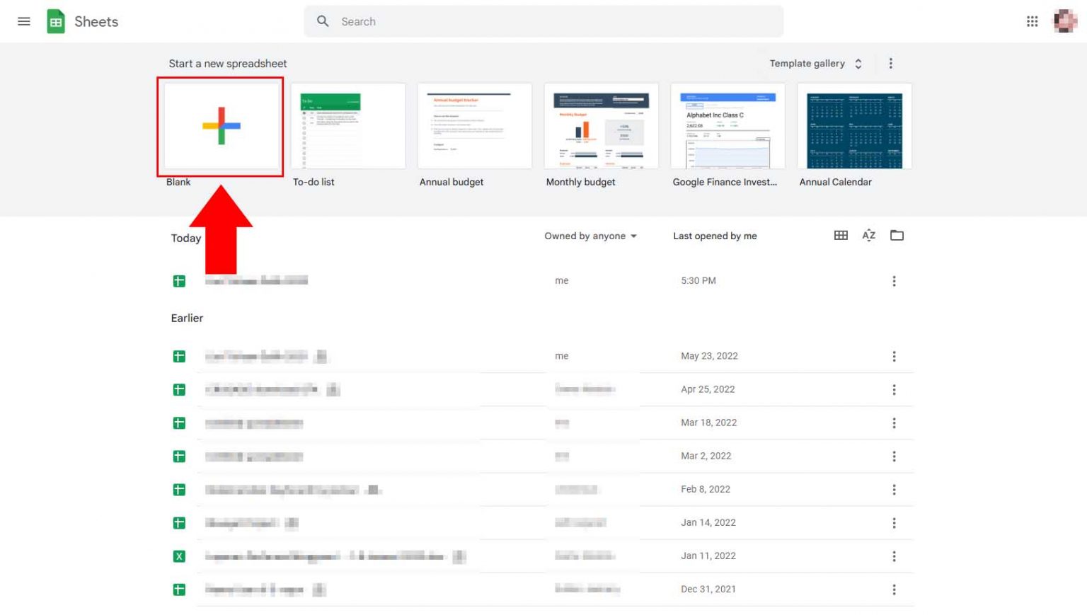Open the file picker folder icon
This screenshot has width=1087, height=615.
click(897, 235)
